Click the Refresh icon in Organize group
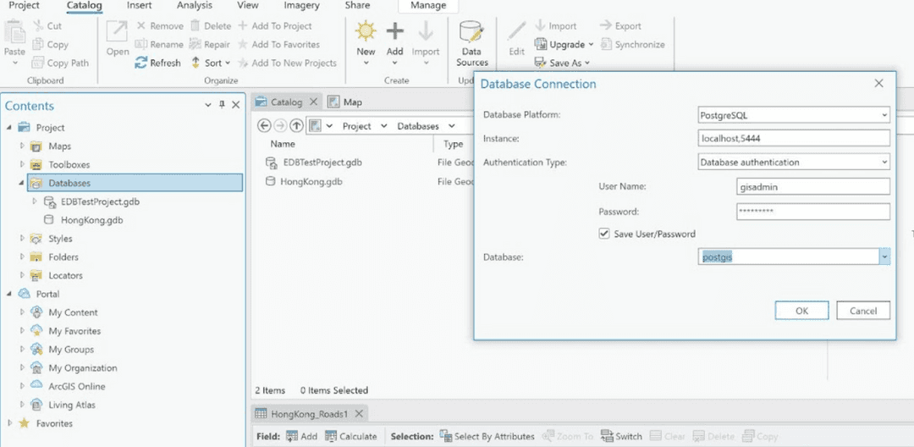Screen dimensions: 914x447 (x=142, y=63)
